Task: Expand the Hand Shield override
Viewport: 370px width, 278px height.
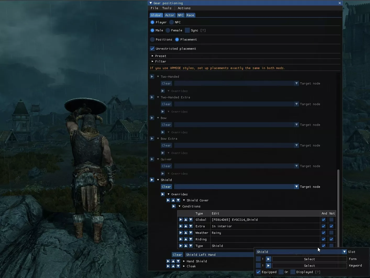Action: point(184,261)
